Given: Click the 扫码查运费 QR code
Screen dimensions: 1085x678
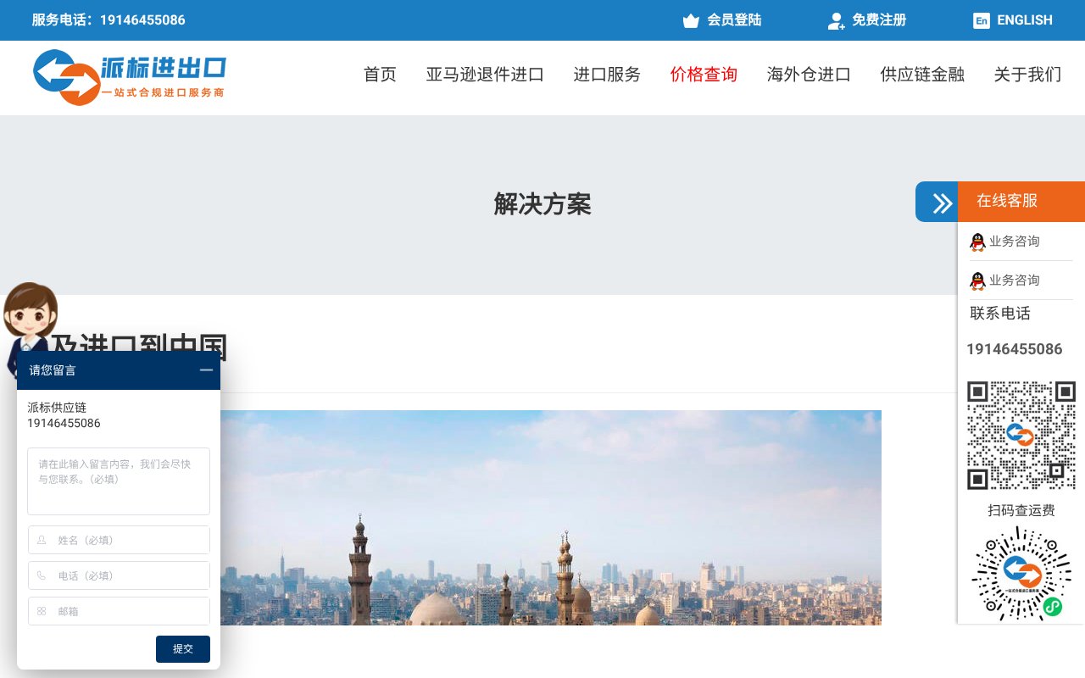Looking at the screenshot, I should (1021, 575).
